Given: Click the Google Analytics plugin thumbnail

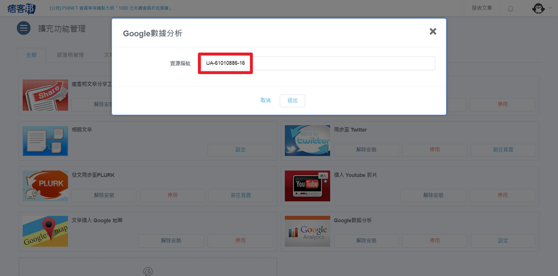Looking at the screenshot, I should 307,231.
